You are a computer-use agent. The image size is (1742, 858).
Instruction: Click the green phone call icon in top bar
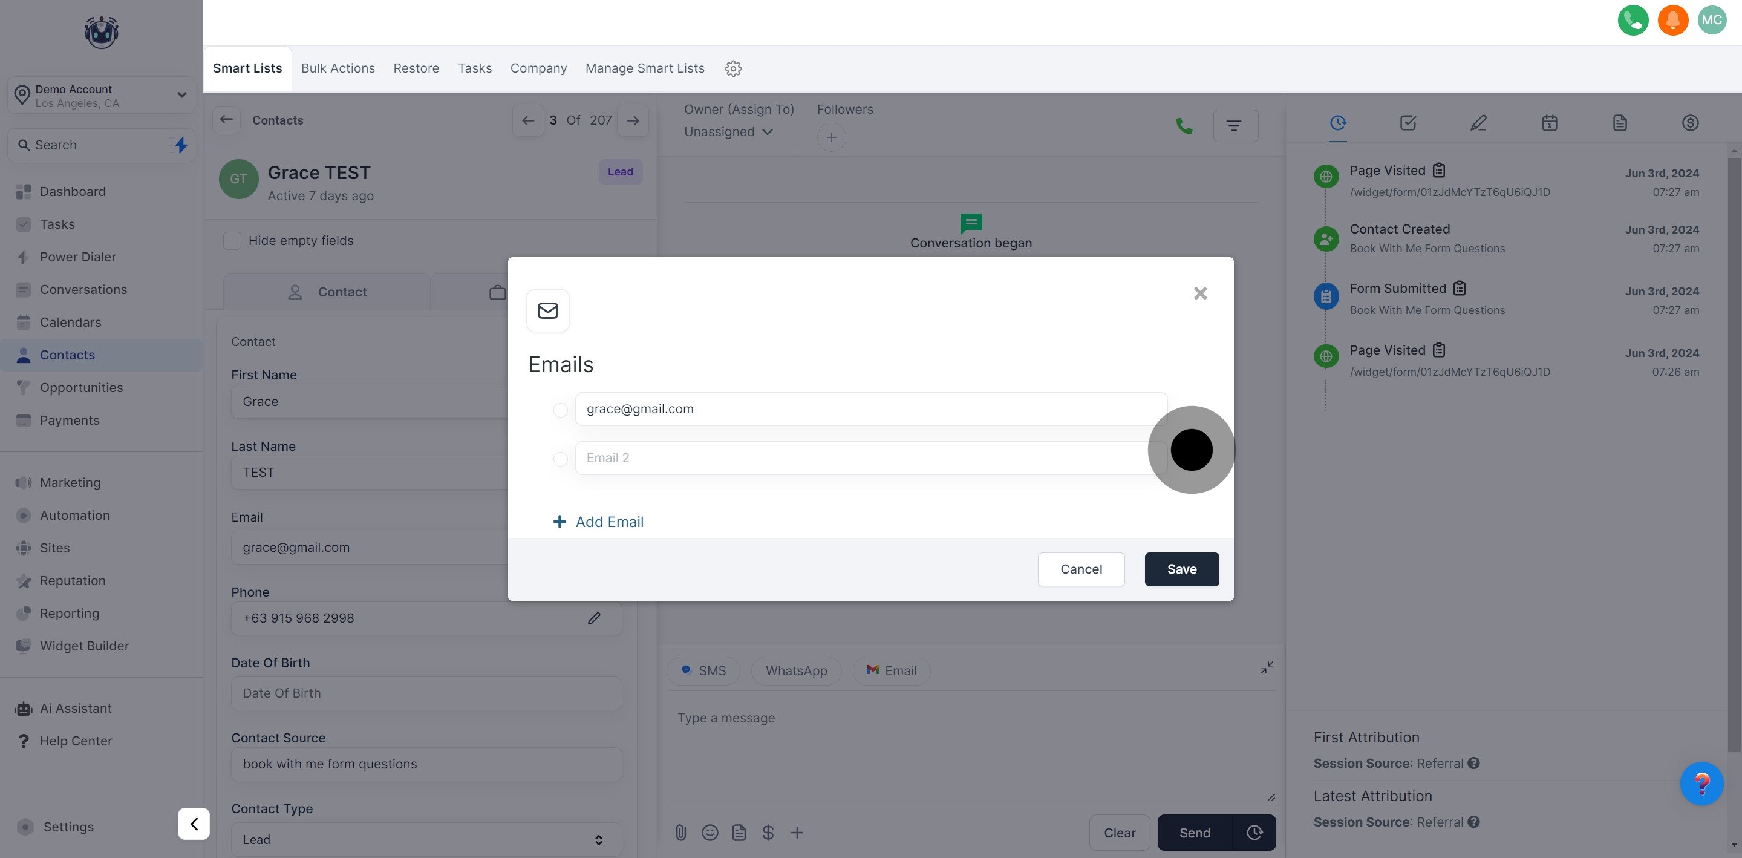[x=1633, y=21]
